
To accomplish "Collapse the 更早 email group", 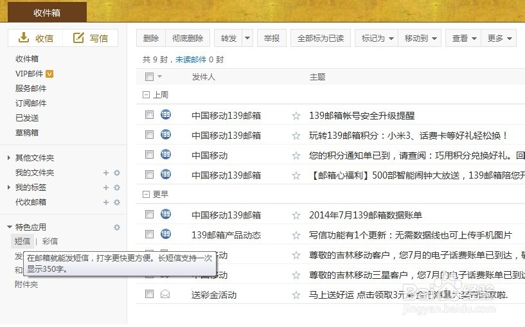I will pos(146,195).
